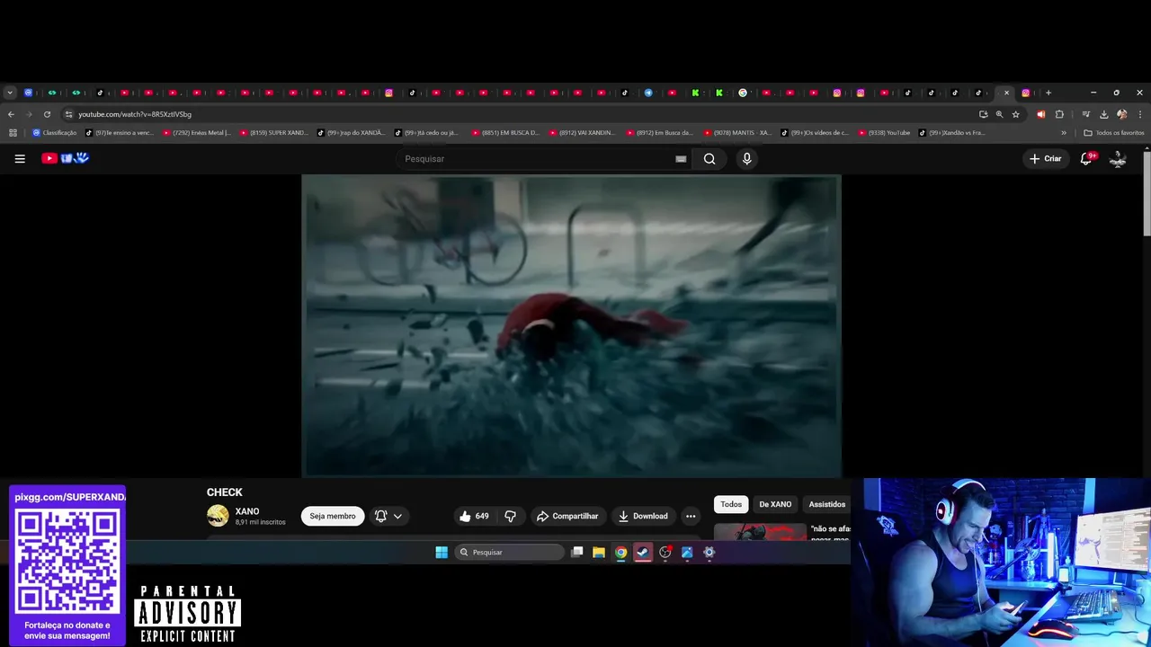
Task: Open a new tab with the plus button
Action: (1048, 93)
